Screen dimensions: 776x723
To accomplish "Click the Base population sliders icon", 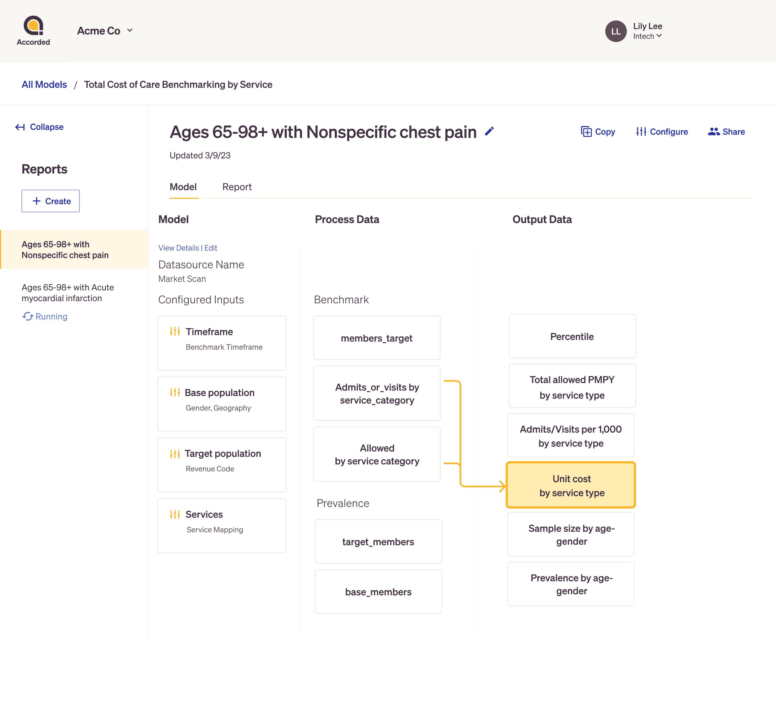I will [175, 392].
